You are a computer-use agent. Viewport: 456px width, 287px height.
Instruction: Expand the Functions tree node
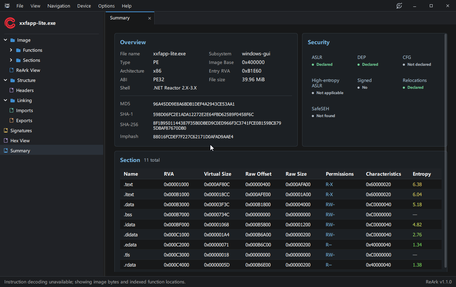[x=11, y=50]
